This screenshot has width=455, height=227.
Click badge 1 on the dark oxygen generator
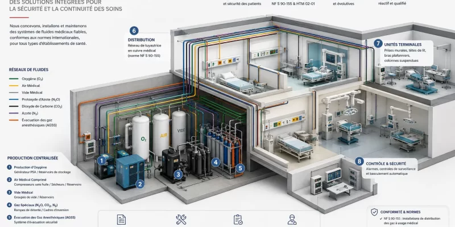(101, 161)
